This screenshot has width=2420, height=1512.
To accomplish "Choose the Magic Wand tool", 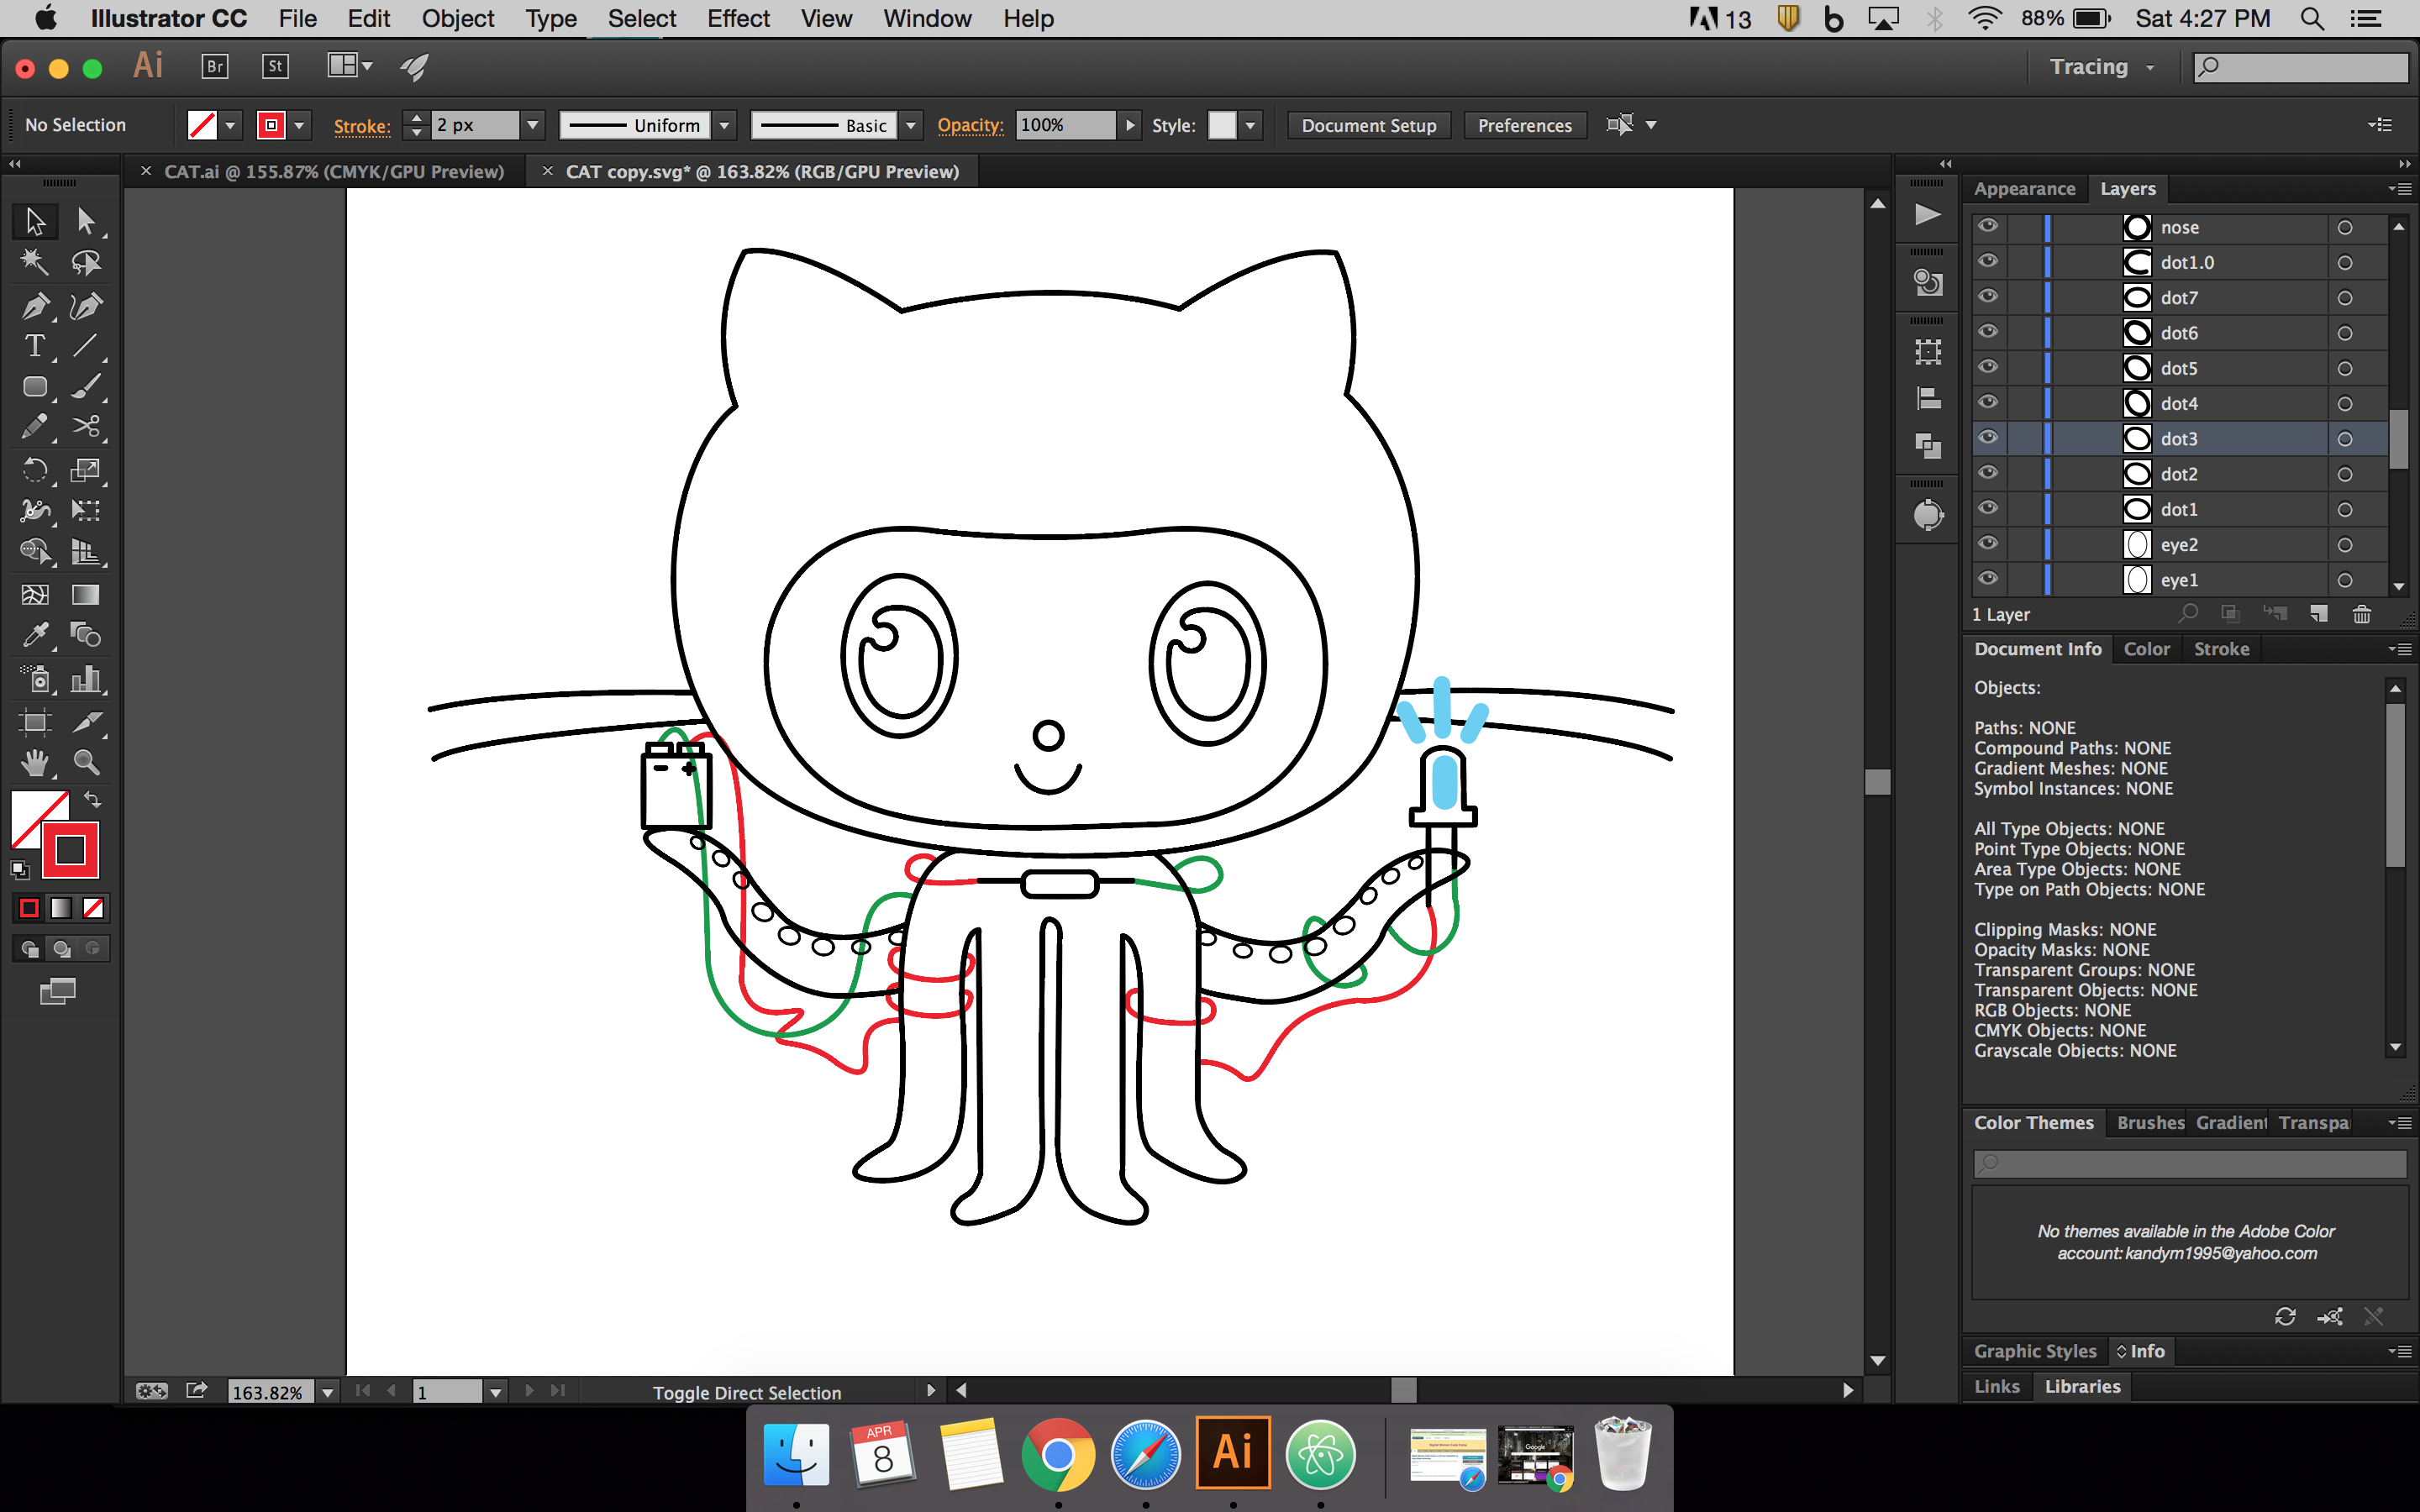I will 35,262.
